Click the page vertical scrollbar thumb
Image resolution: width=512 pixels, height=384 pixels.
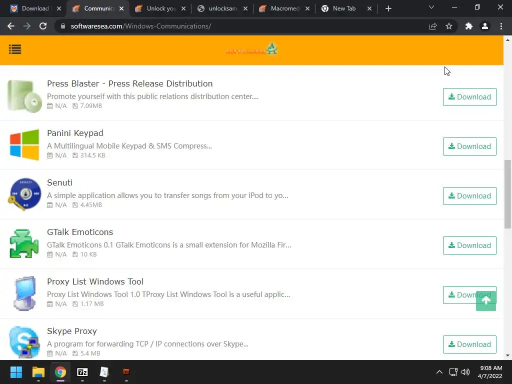(508, 194)
